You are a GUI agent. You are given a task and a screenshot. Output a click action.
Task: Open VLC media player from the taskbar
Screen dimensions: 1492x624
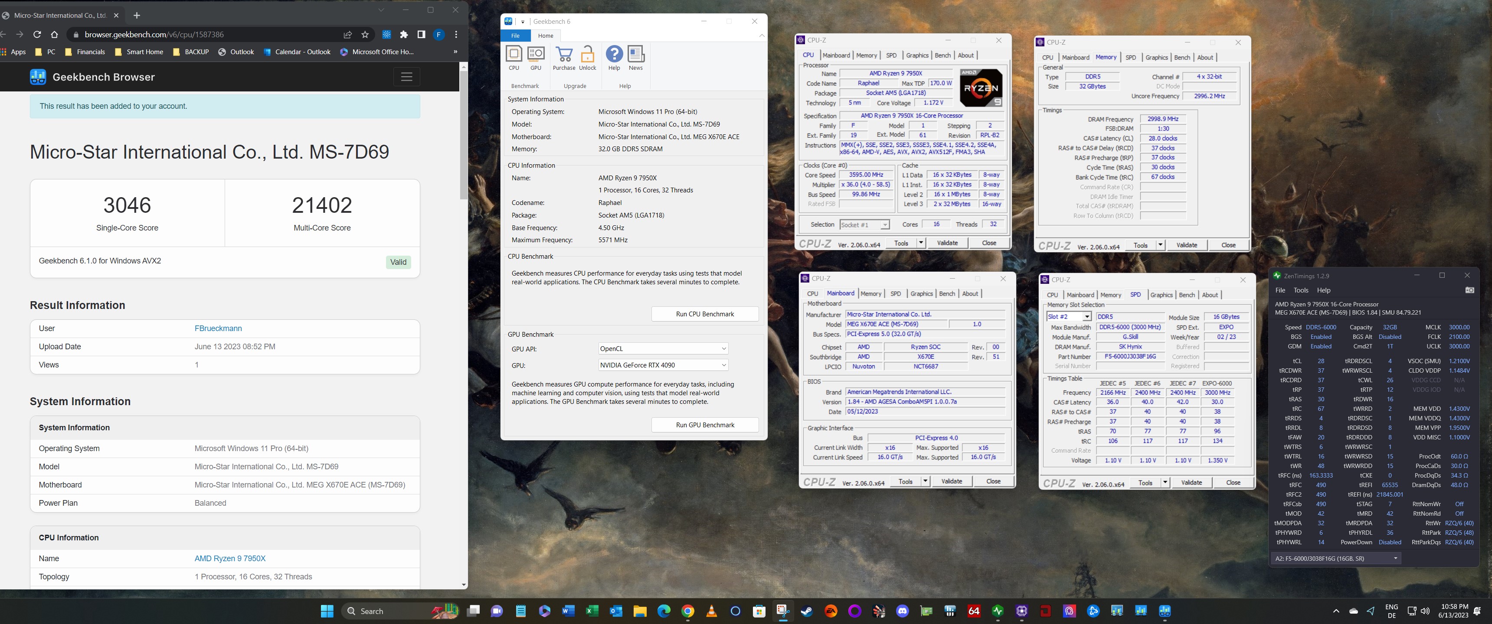pyautogui.click(x=711, y=611)
